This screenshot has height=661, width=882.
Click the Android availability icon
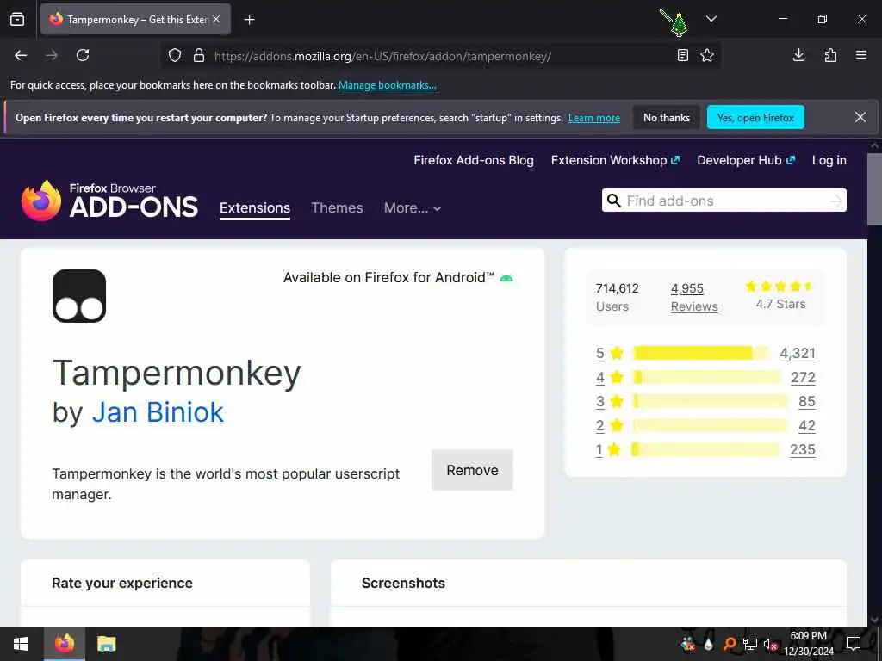coord(506,278)
